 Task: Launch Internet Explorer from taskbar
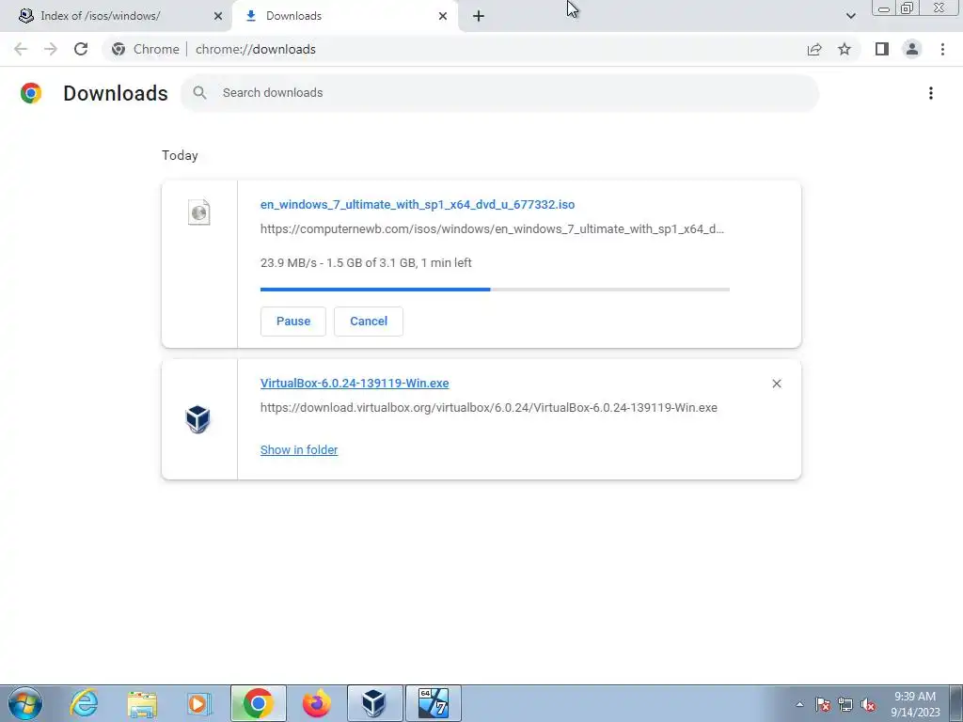click(x=84, y=703)
